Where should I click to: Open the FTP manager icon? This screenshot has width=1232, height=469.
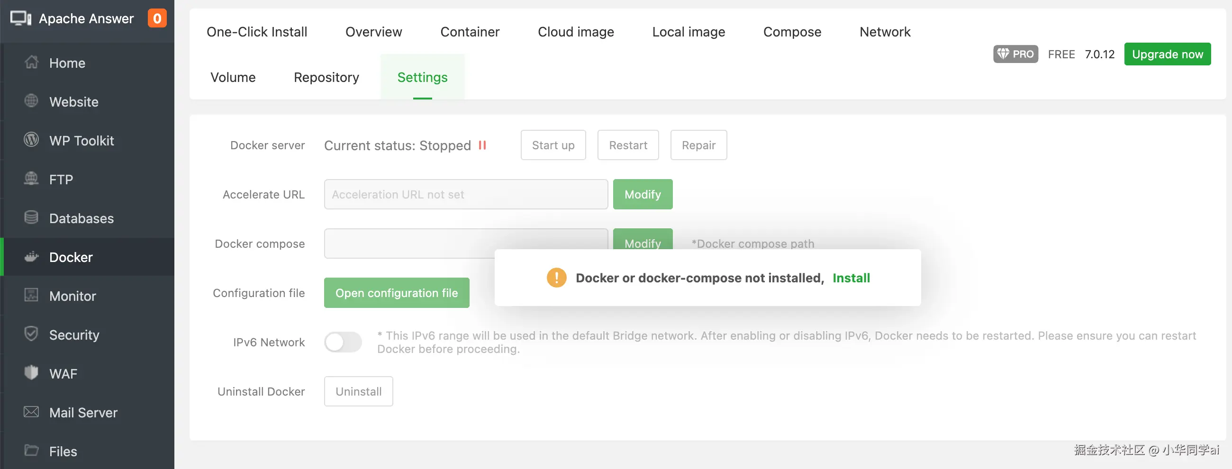pyautogui.click(x=31, y=179)
